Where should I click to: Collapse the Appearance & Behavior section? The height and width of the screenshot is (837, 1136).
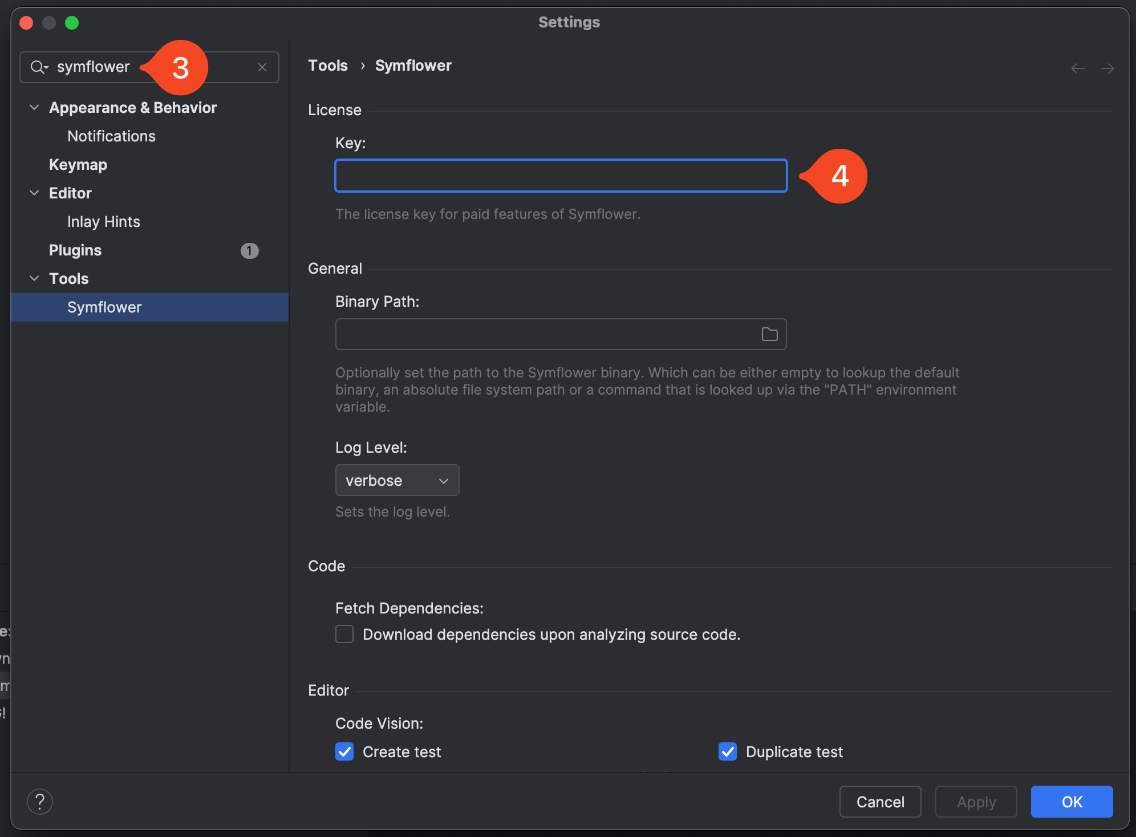pyautogui.click(x=34, y=107)
